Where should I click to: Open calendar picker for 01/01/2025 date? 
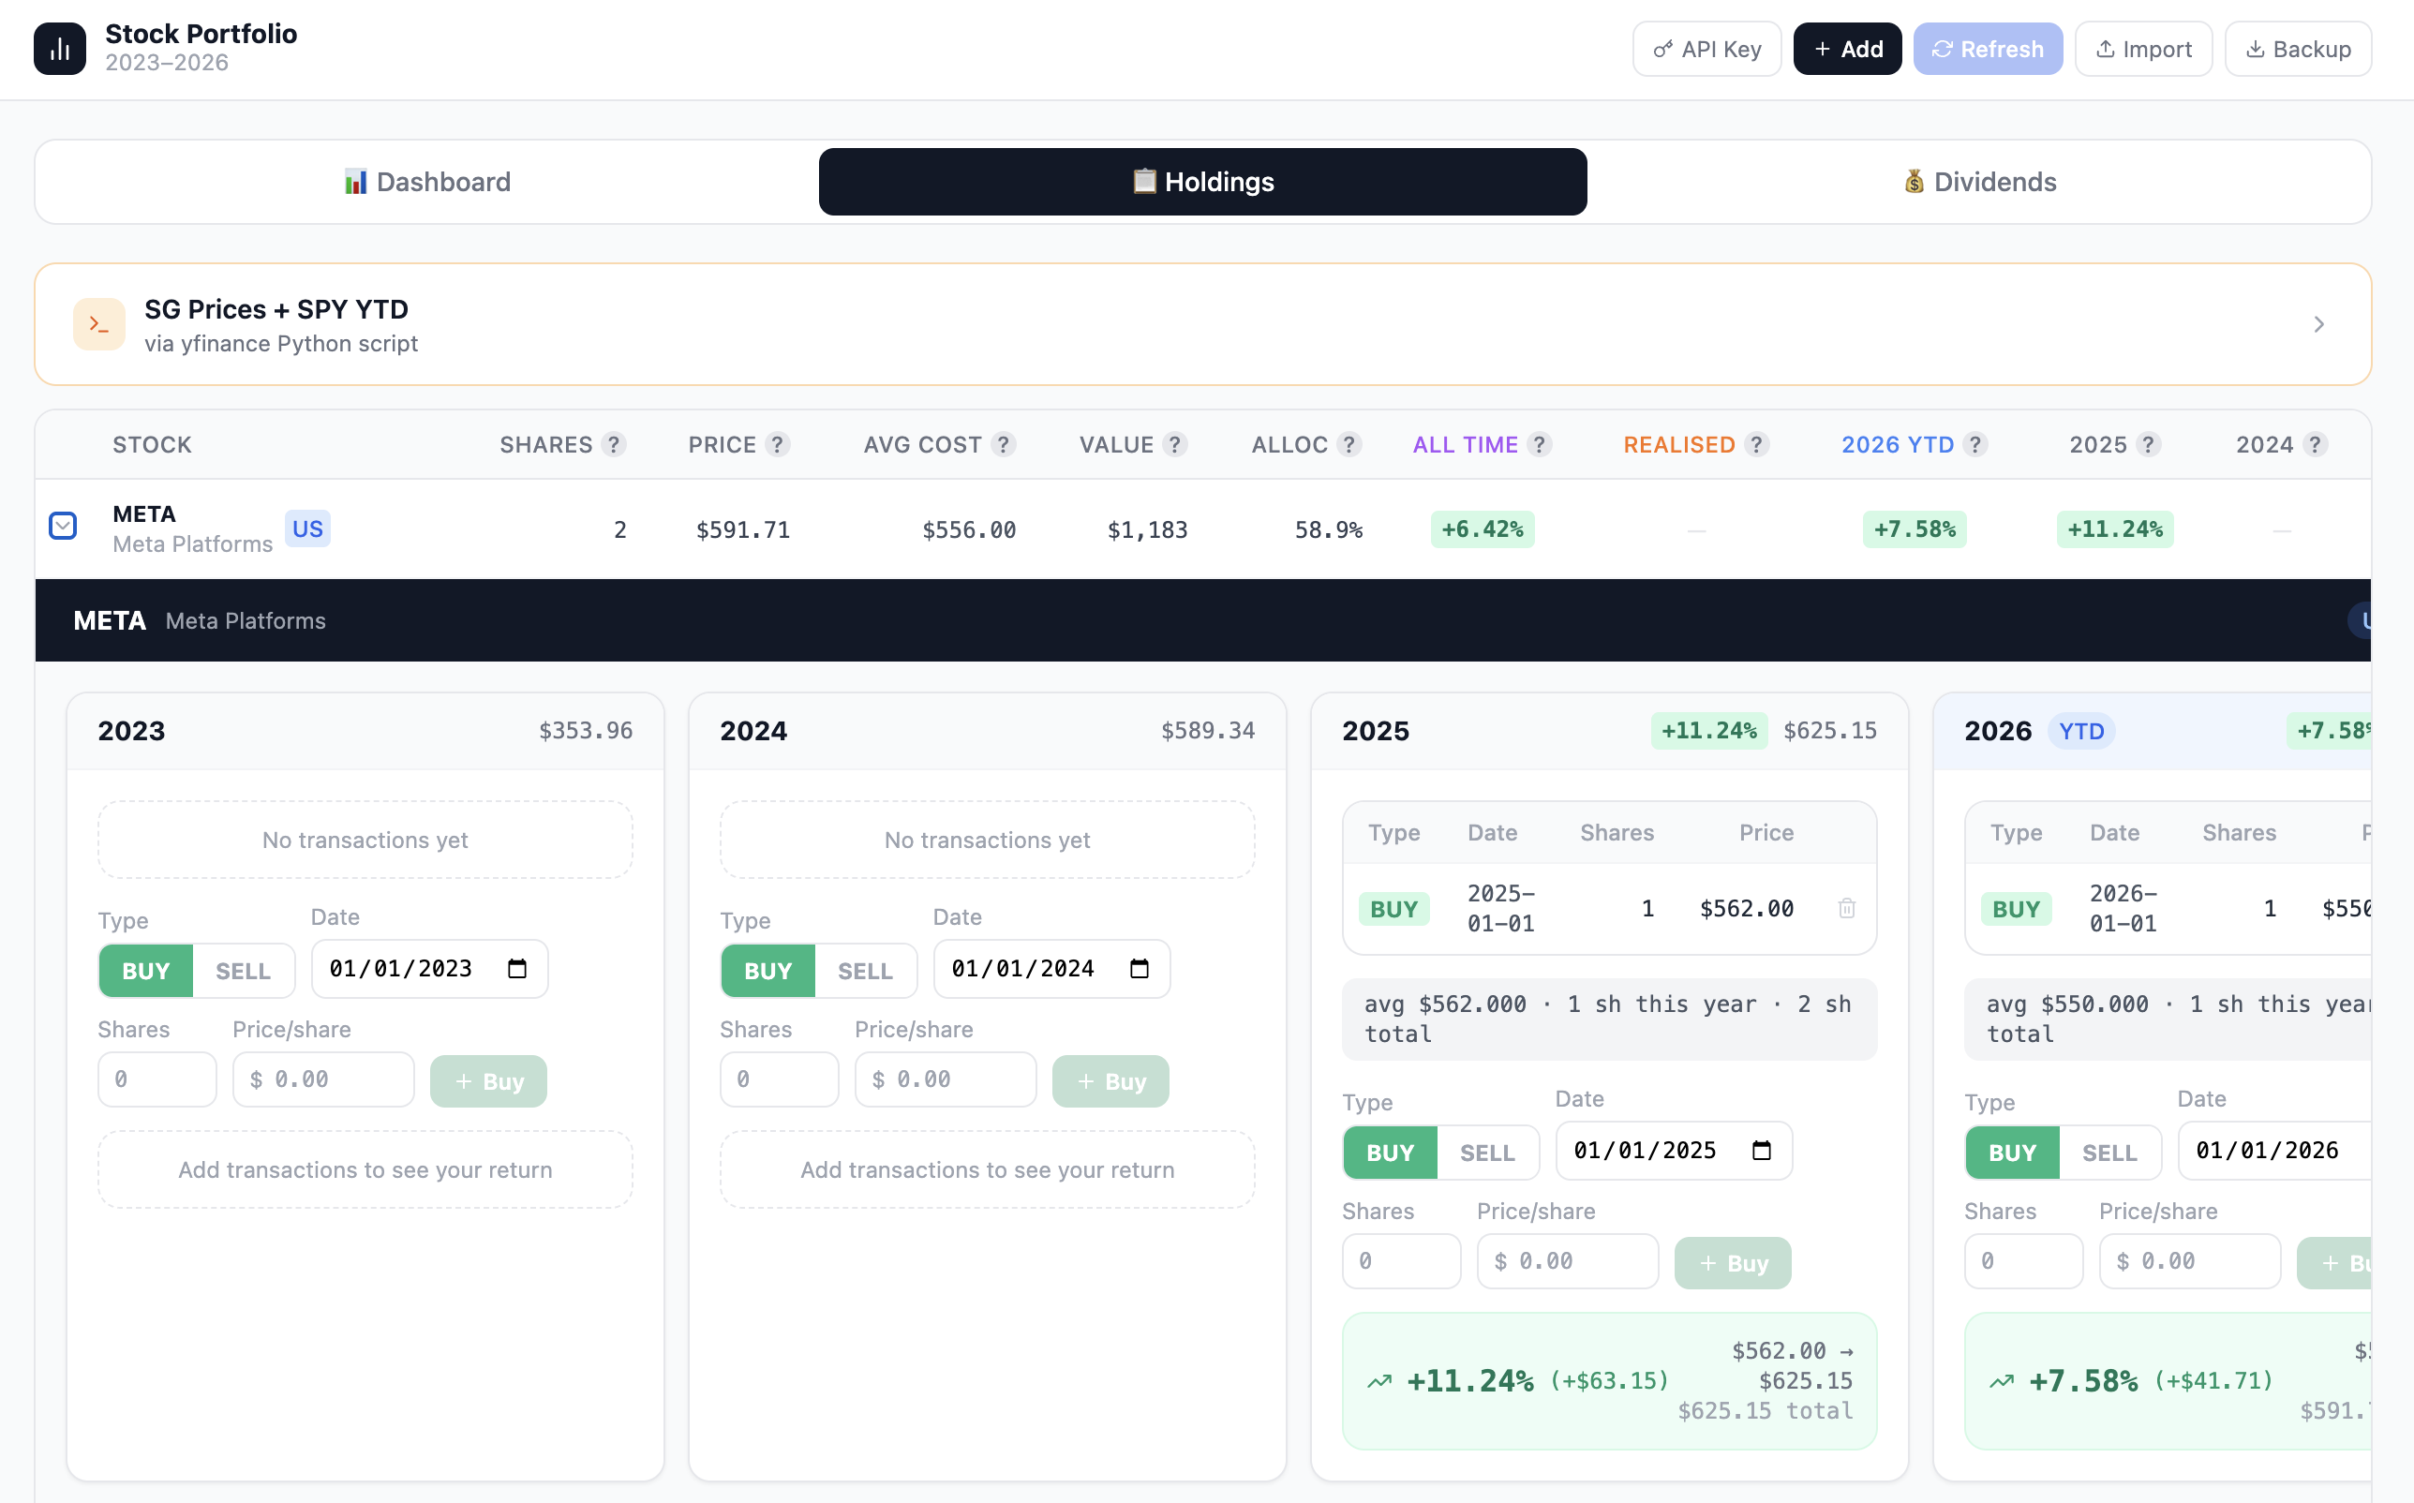1761,1150
